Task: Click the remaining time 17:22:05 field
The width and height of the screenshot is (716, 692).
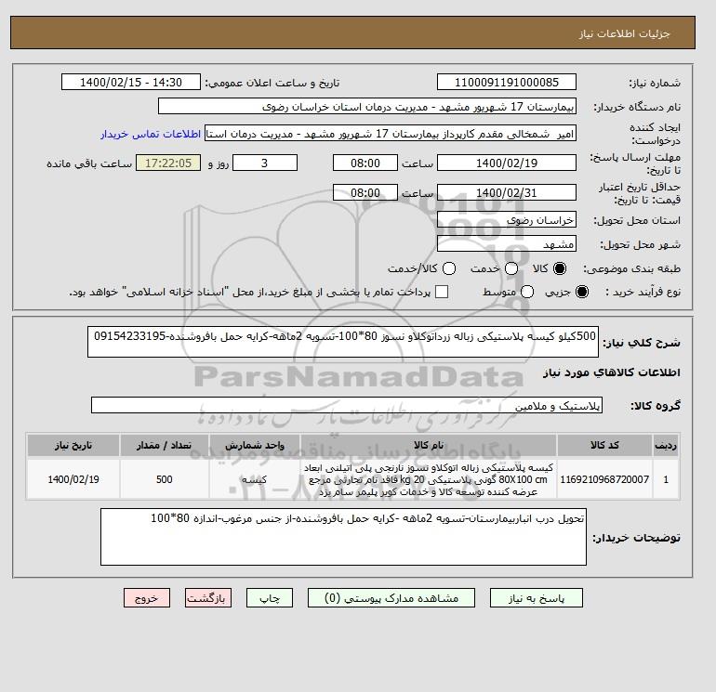Action: pyautogui.click(x=168, y=163)
